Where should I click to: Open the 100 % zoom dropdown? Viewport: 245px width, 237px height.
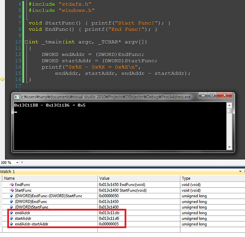(x=17, y=163)
